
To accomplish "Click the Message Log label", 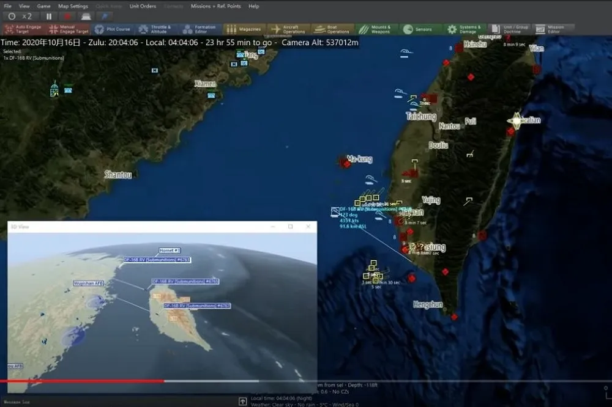I will pyautogui.click(x=17, y=402).
